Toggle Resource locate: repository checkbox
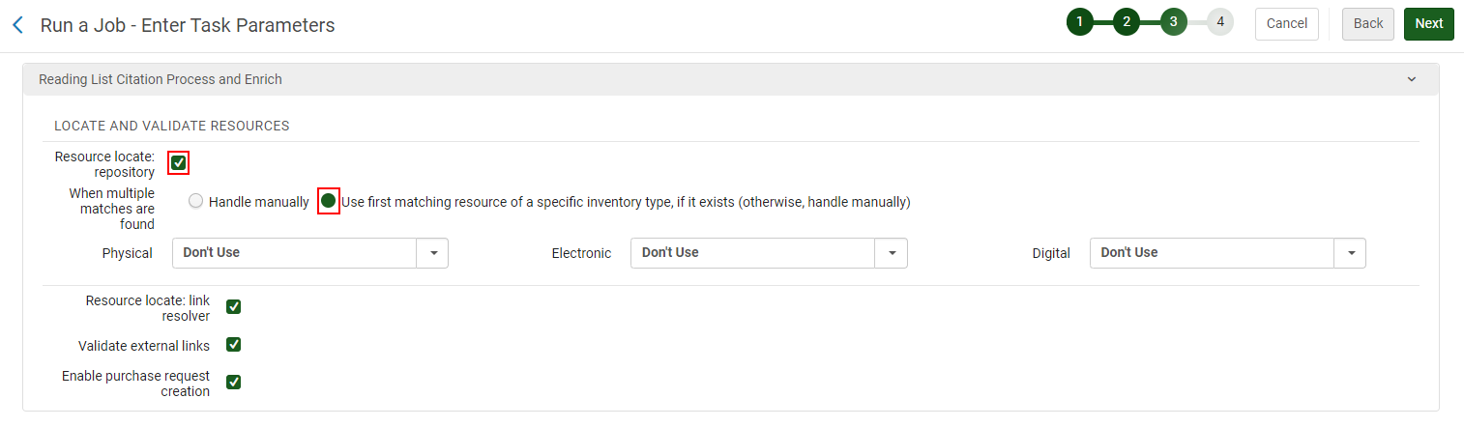Viewport: 1464px width, 427px height. click(178, 162)
